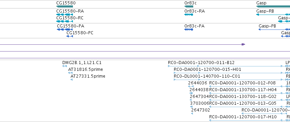The height and width of the screenshot is (122, 290).
Task: Click the CG15580-PC protein glyph
Action: click(x=70, y=36)
